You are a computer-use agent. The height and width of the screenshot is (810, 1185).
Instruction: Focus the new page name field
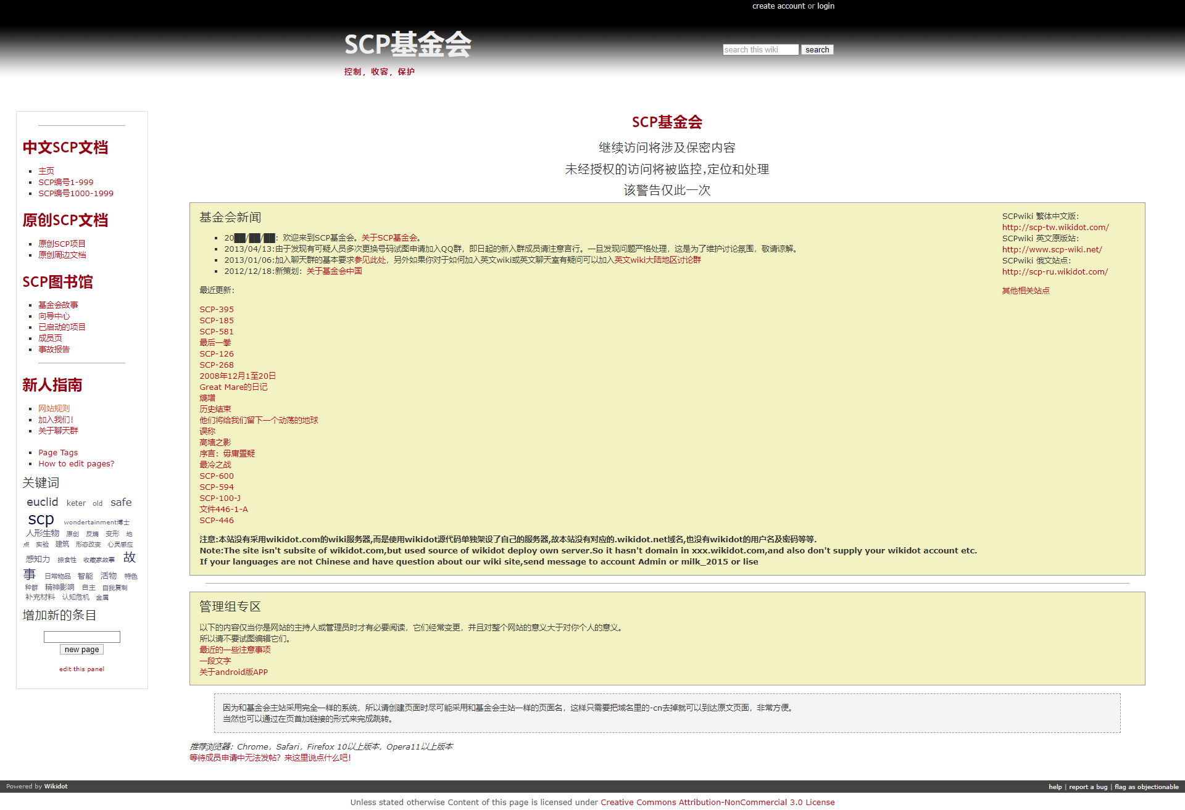[81, 637]
